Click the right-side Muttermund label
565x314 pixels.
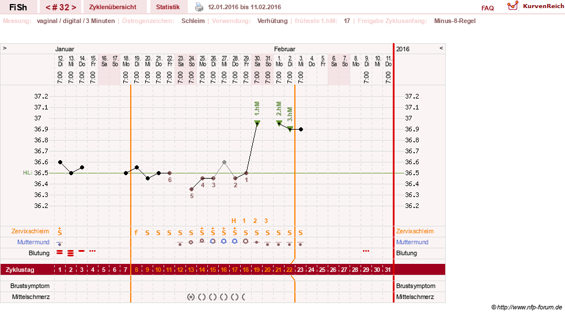[412, 242]
